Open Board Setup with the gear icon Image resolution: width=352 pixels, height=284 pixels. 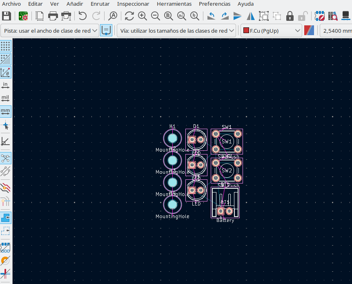[x=23, y=16]
